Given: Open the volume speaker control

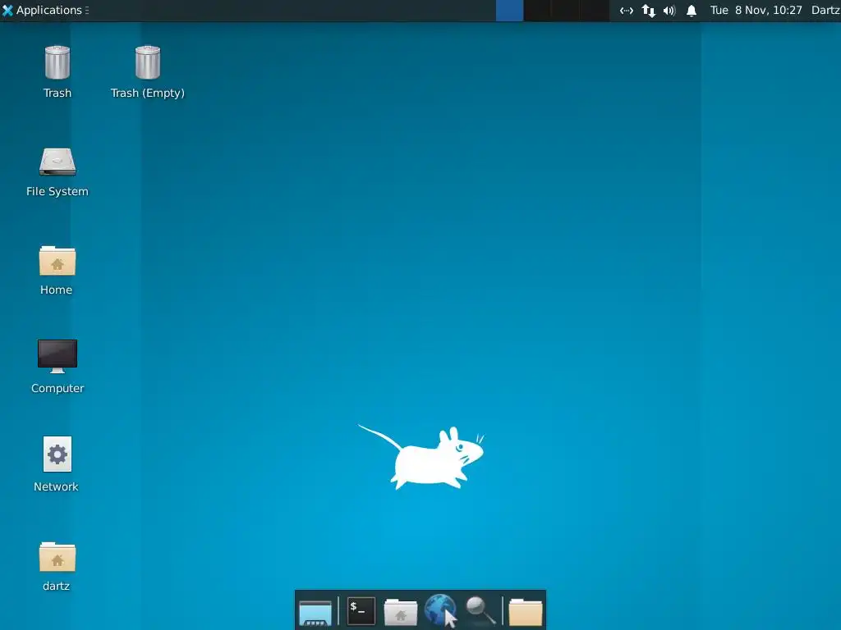Looking at the screenshot, I should click(669, 11).
